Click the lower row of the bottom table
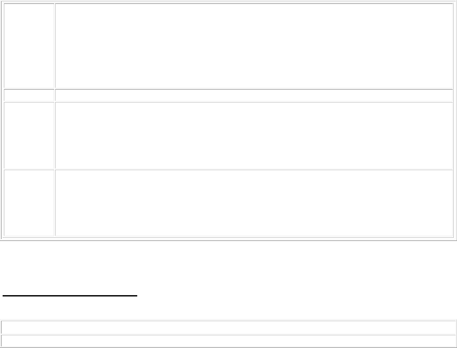 229,341
